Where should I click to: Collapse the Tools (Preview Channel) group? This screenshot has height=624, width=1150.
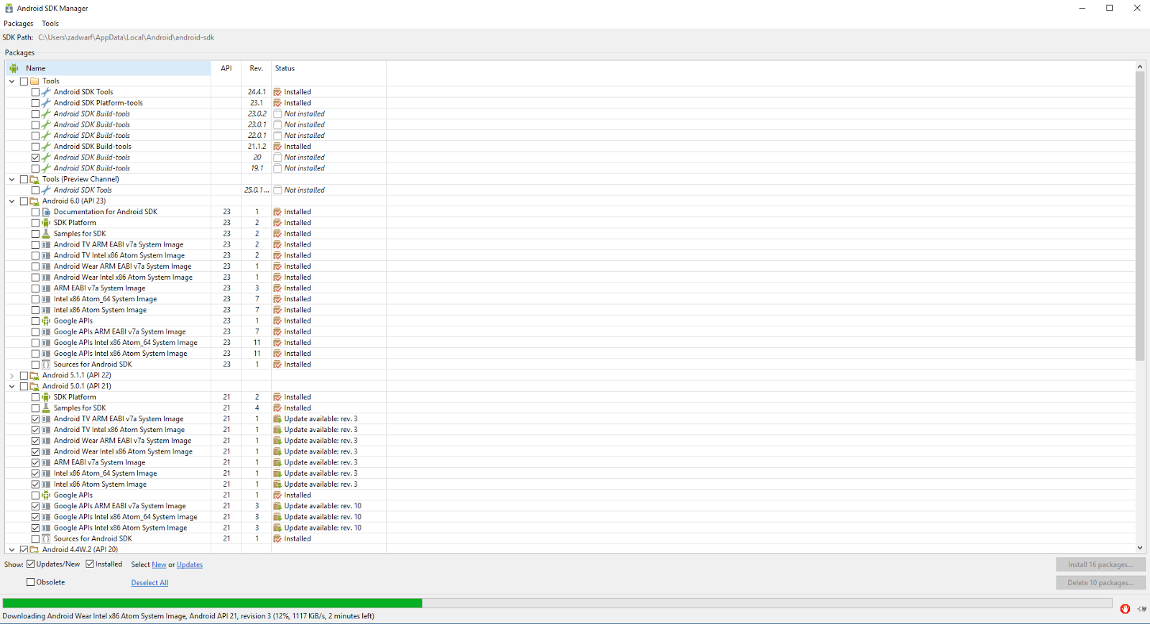[11, 179]
